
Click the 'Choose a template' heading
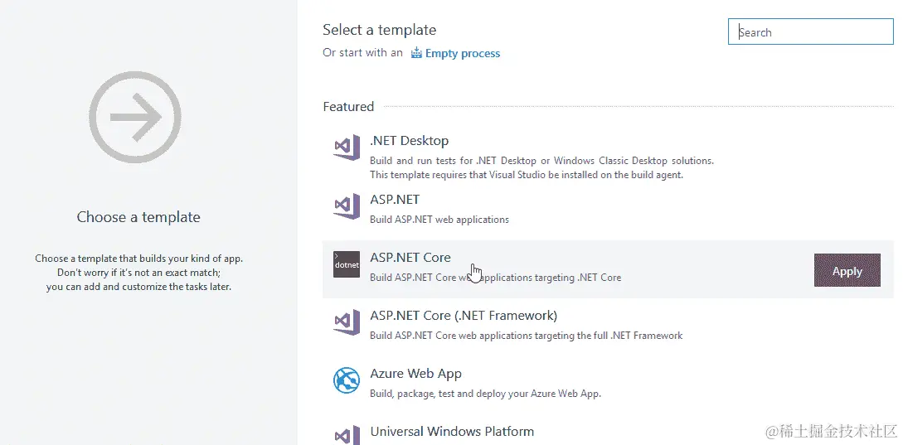138,217
